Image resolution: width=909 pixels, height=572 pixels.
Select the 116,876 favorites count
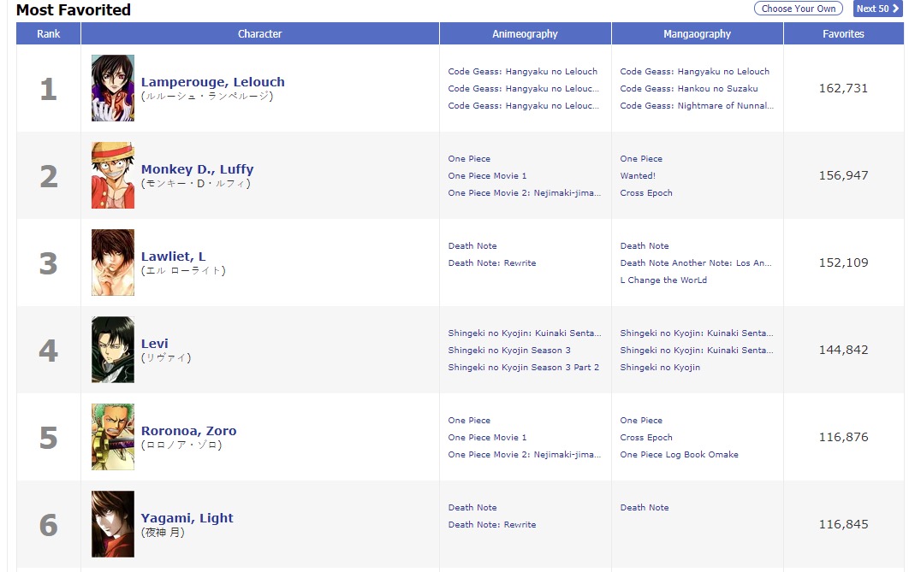843,437
